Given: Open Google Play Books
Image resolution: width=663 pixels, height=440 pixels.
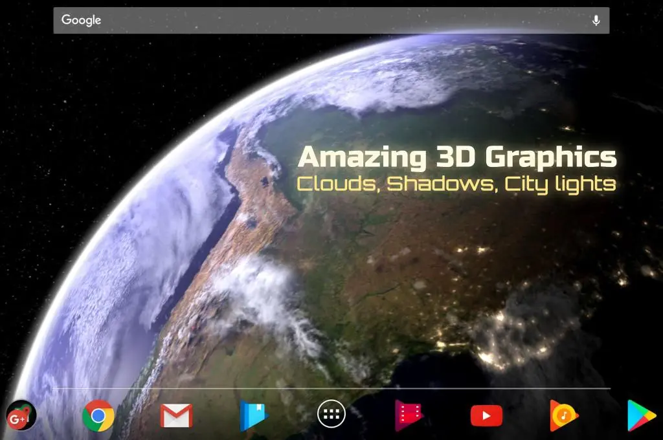Looking at the screenshot, I should click(254, 415).
